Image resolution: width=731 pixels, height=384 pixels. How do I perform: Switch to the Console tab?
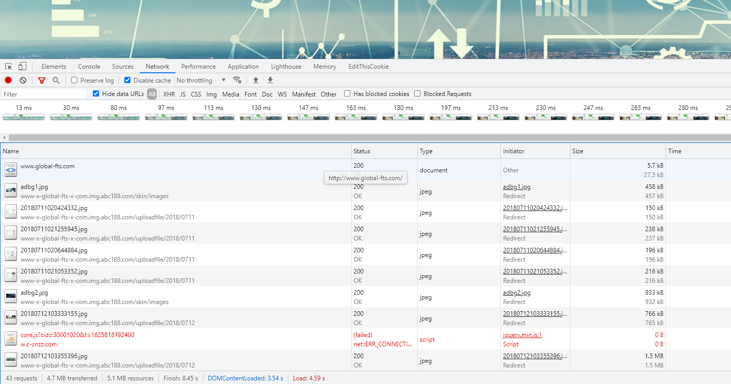(x=89, y=67)
